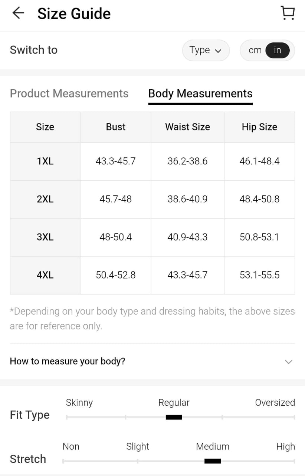Click the chevron beside measuring instructions
Image resolution: width=305 pixels, height=476 pixels.
pyautogui.click(x=288, y=362)
